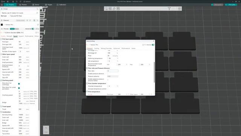The width and height of the screenshot is (241, 136).
Task: Toggle Advanced switch in material settings dialog
Action: pyautogui.click(x=153, y=45)
